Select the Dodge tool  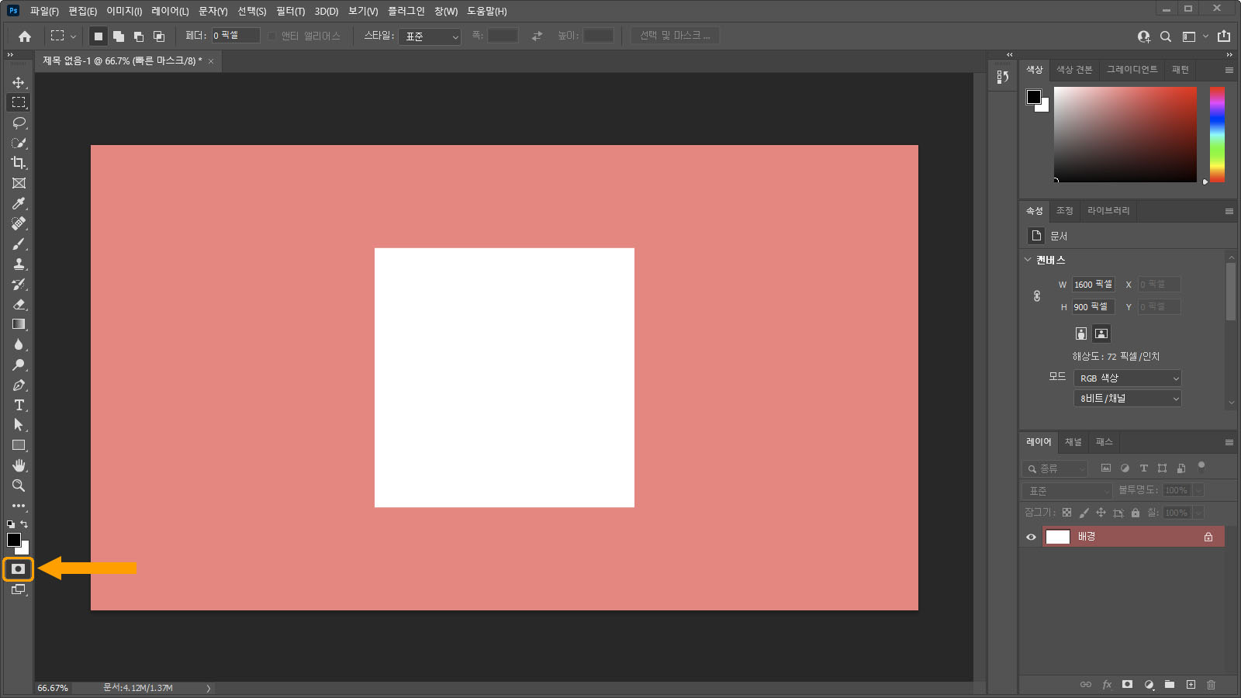point(19,365)
